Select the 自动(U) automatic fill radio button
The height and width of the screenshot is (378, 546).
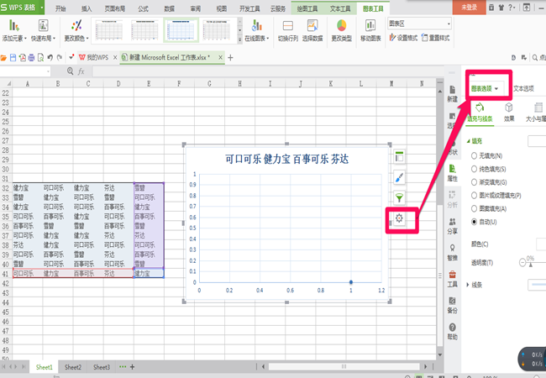pyautogui.click(x=474, y=222)
